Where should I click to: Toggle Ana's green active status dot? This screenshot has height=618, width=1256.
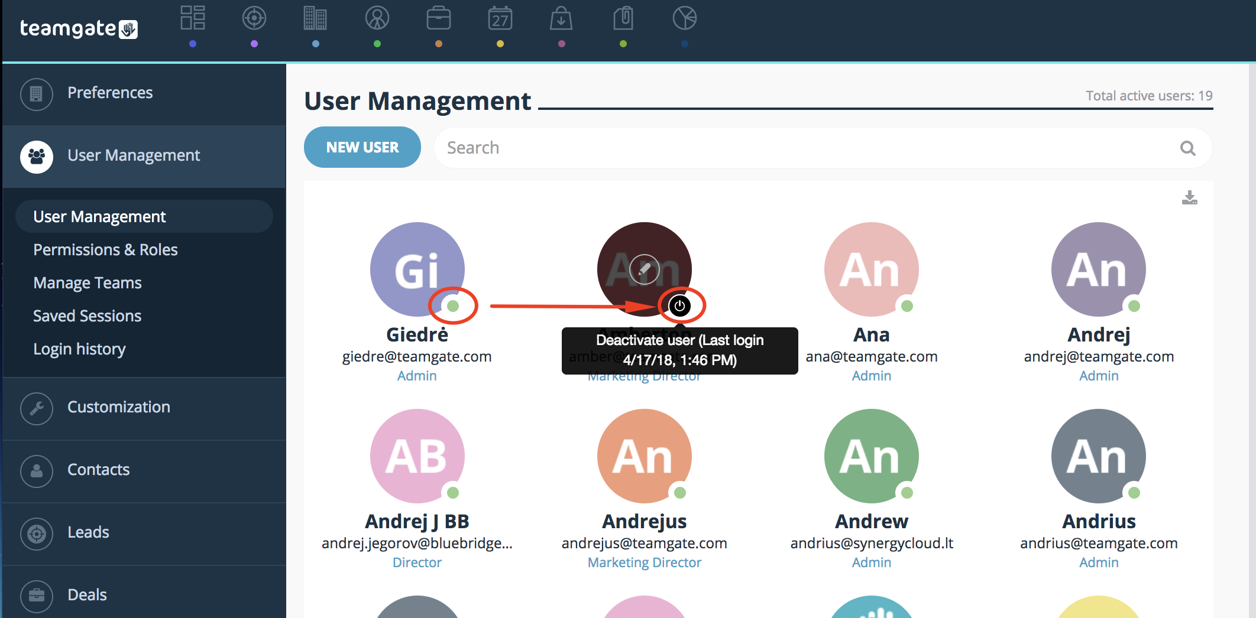click(x=907, y=305)
